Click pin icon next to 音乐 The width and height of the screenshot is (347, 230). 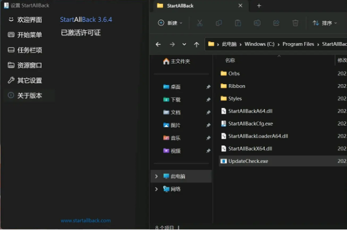pos(208,138)
